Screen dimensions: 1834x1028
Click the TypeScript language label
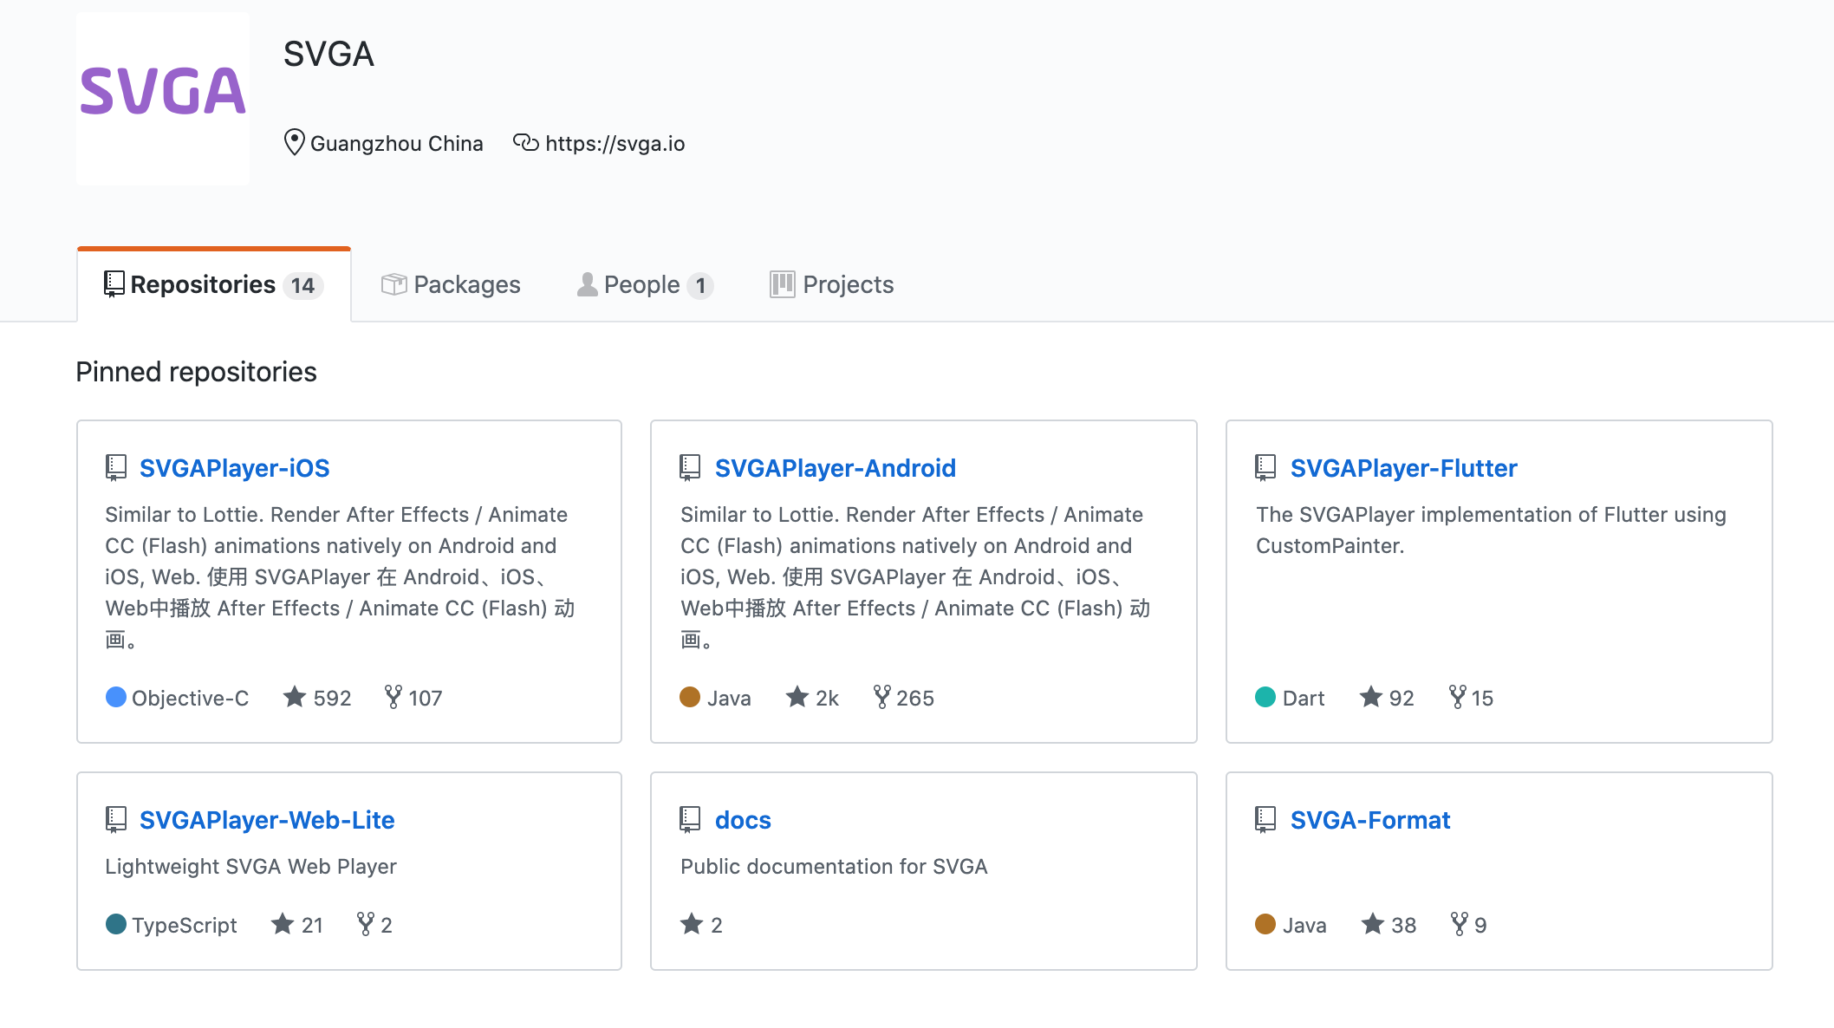coord(184,925)
